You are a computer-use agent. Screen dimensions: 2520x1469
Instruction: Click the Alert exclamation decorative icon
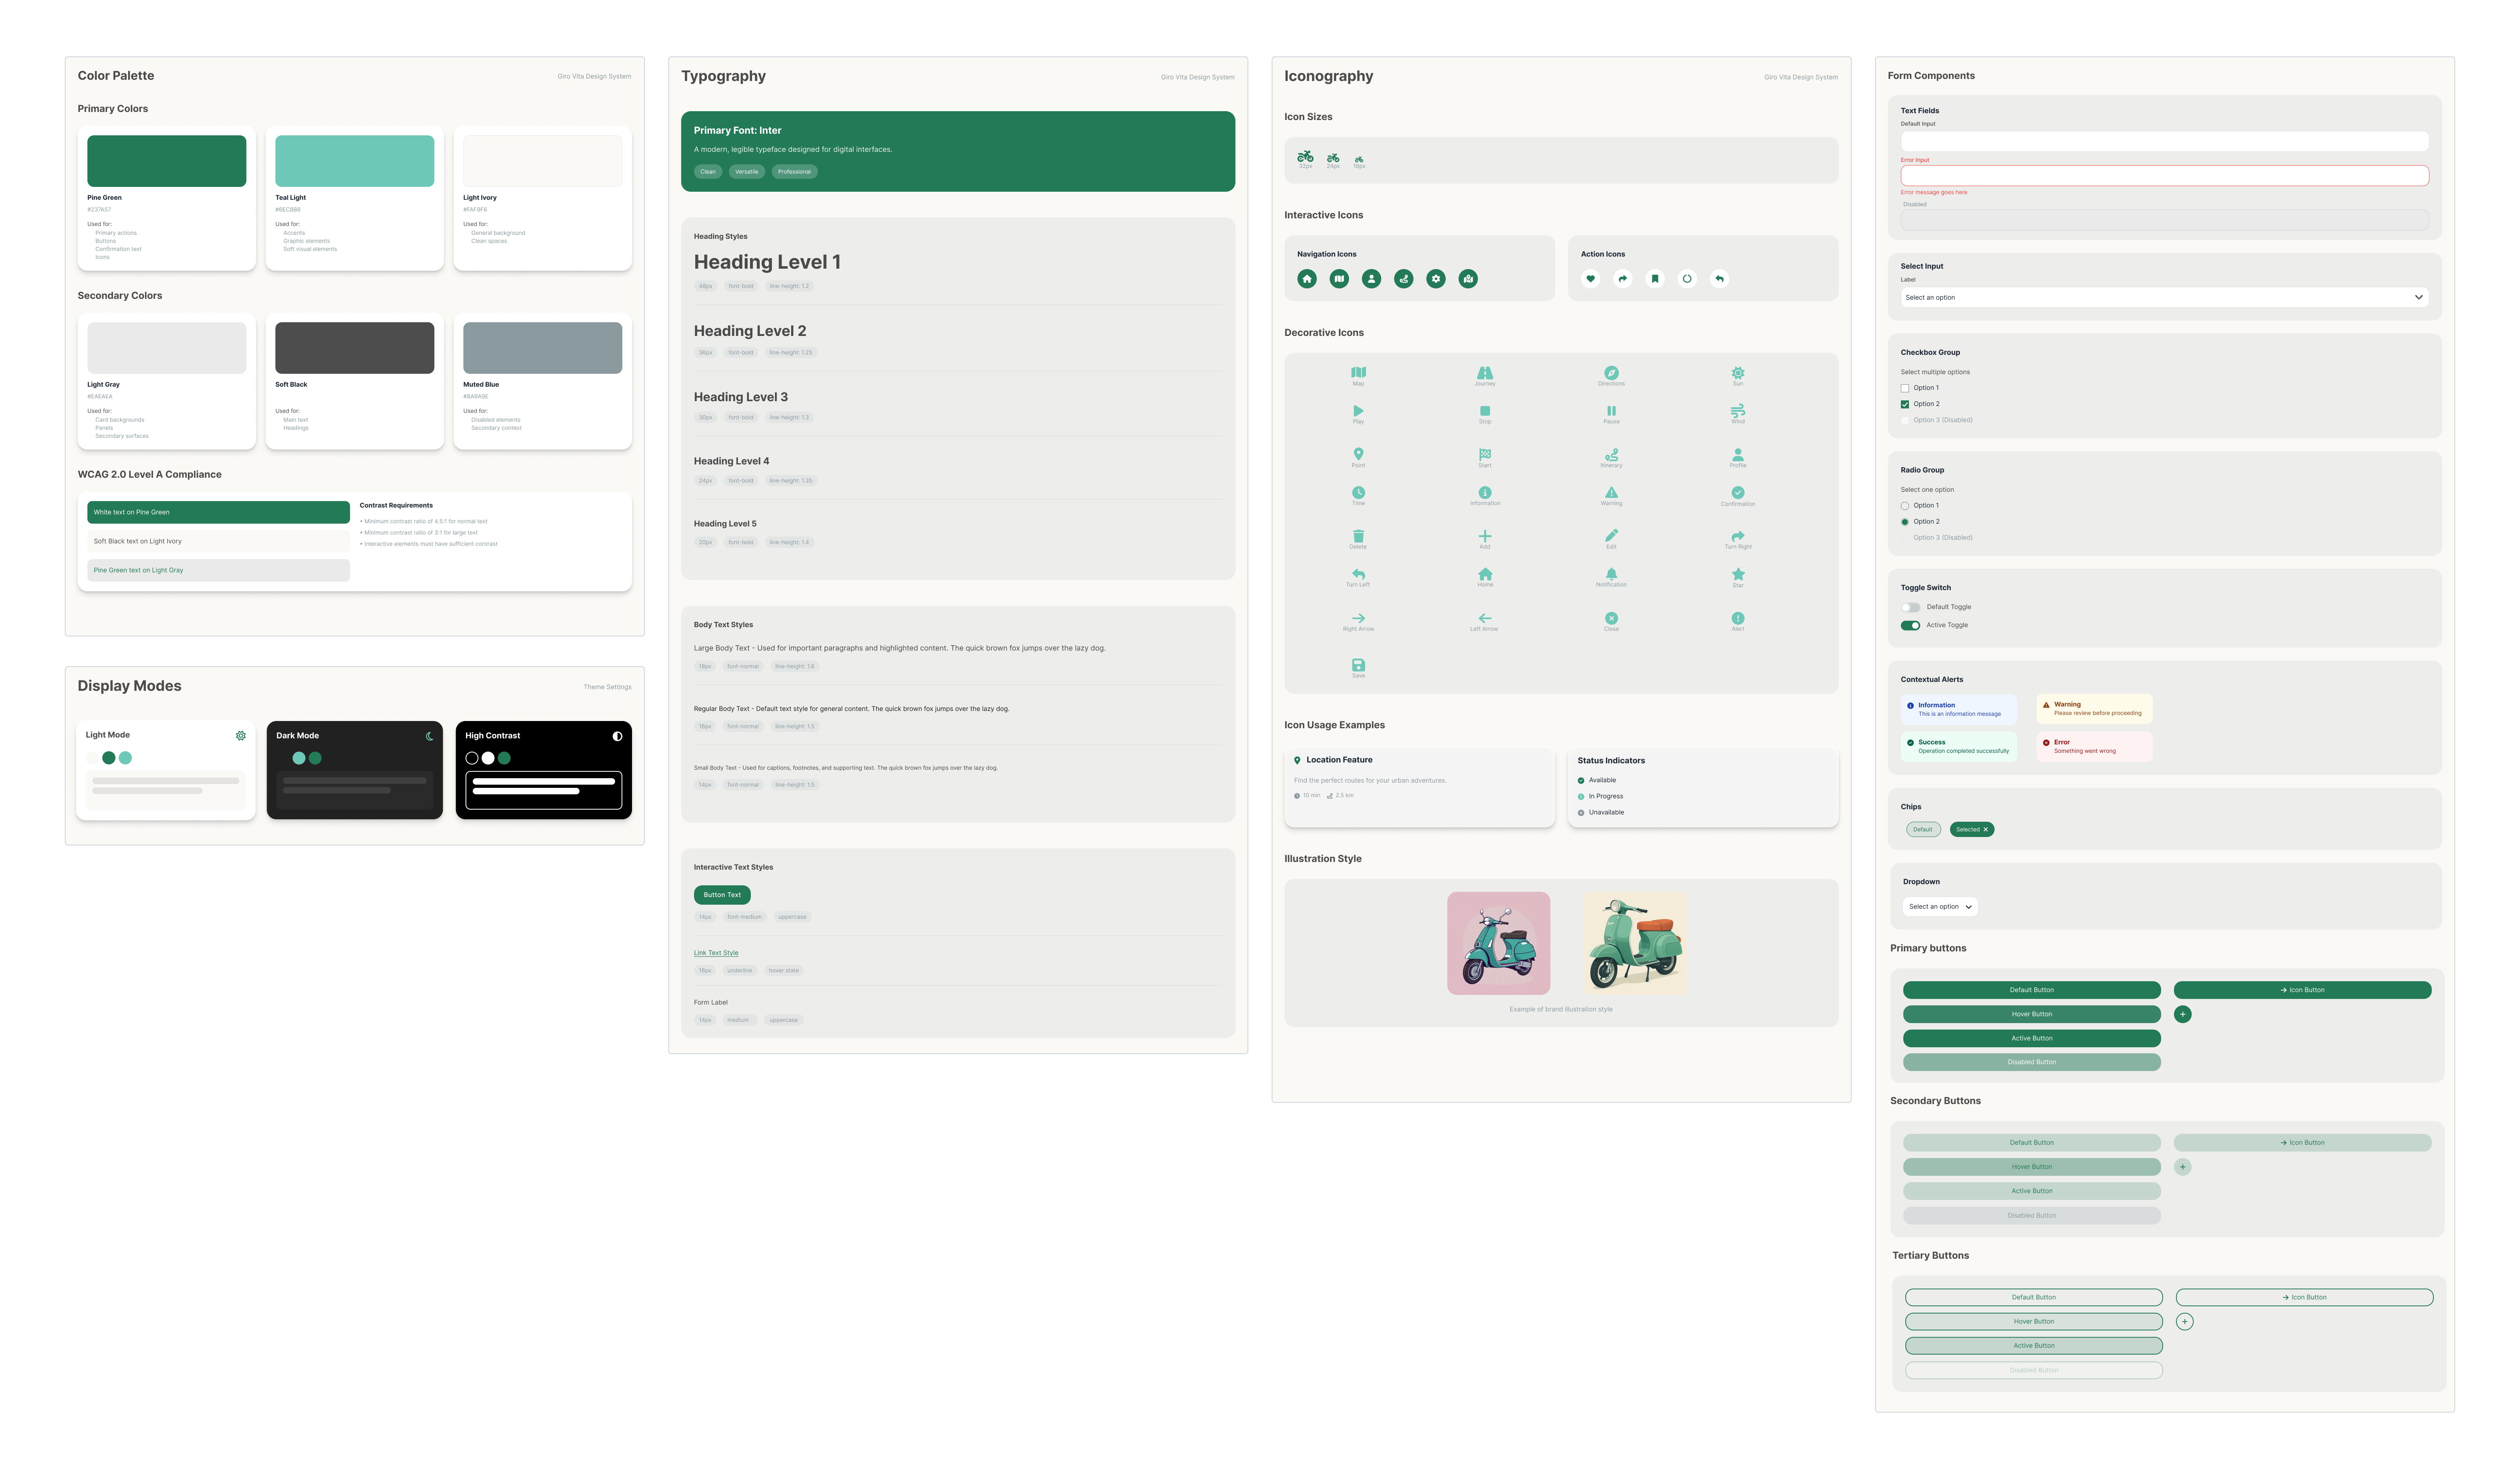[x=1738, y=618]
